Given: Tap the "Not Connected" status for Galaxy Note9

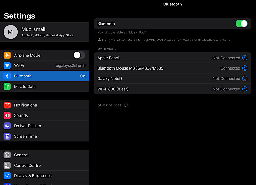Looking at the screenshot, I should point(226,79).
